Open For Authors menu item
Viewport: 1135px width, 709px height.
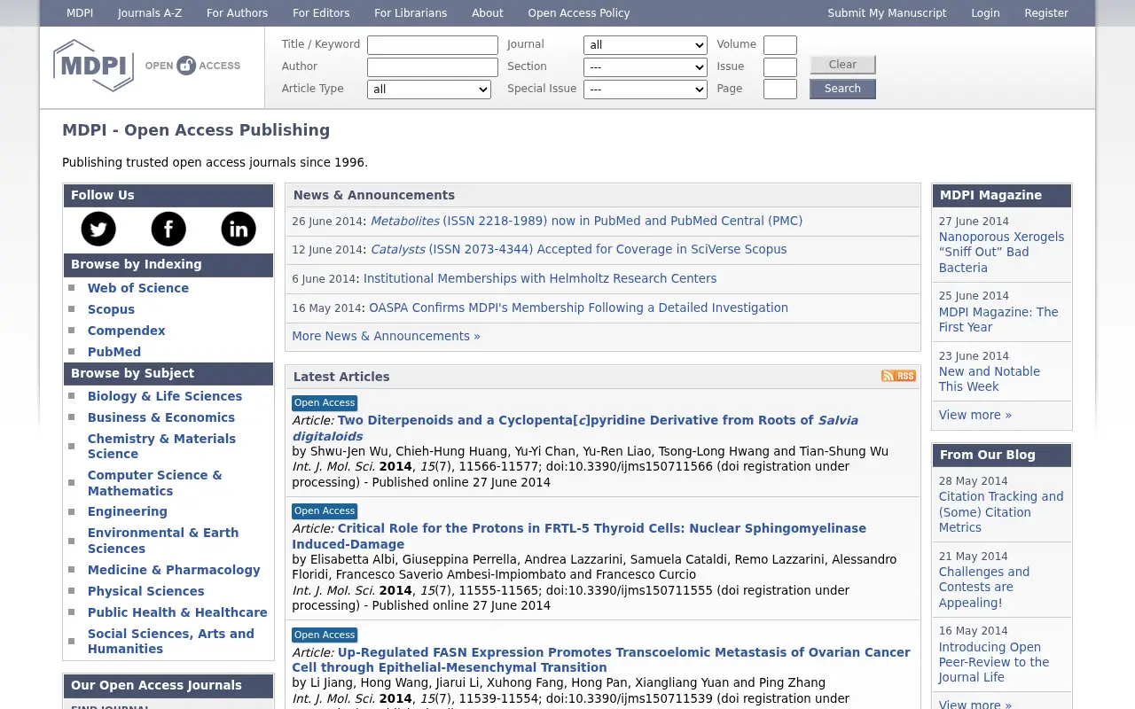(238, 13)
